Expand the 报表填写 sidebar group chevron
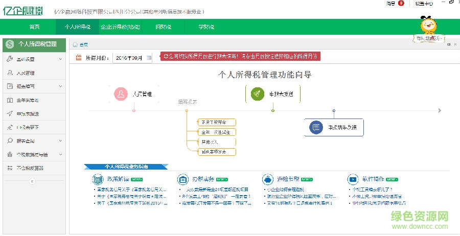This screenshot has width=460, height=236. pyautogui.click(x=60, y=86)
